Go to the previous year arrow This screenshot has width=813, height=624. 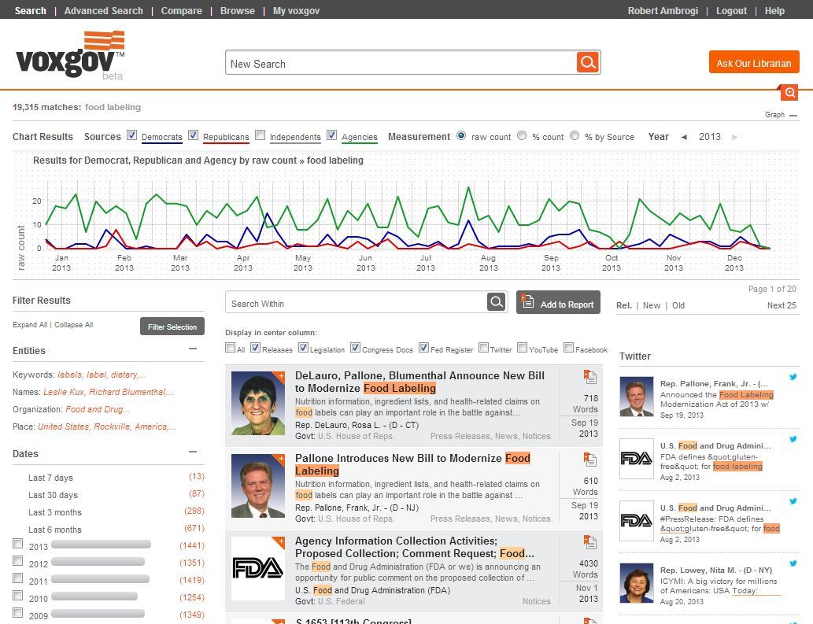pos(684,138)
